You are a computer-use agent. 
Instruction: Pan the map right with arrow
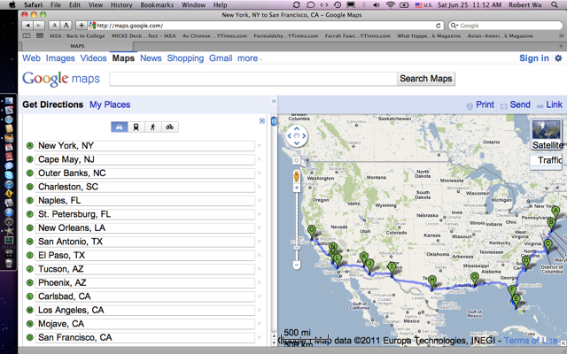304,135
